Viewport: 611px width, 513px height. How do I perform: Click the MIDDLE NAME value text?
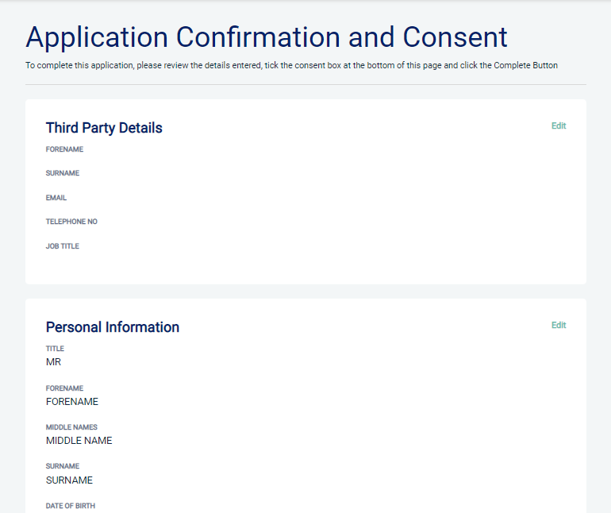tap(79, 441)
